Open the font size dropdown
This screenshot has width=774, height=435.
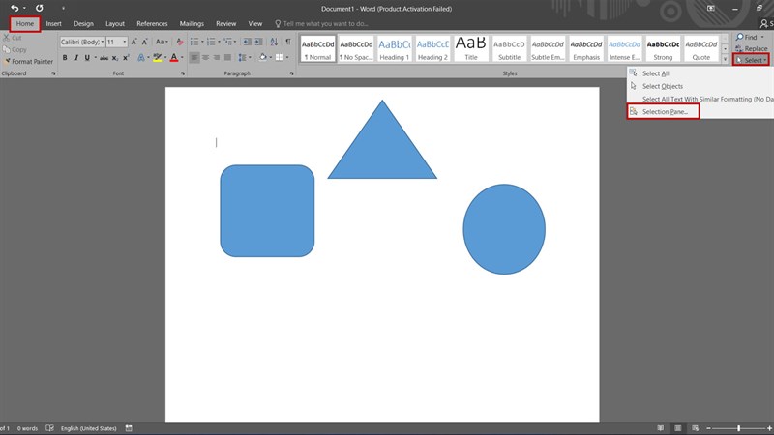(x=124, y=42)
